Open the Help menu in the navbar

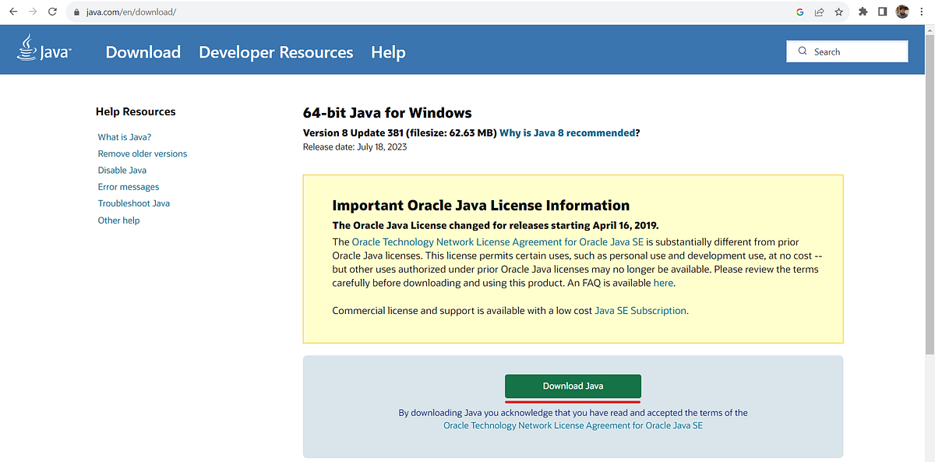coord(388,52)
